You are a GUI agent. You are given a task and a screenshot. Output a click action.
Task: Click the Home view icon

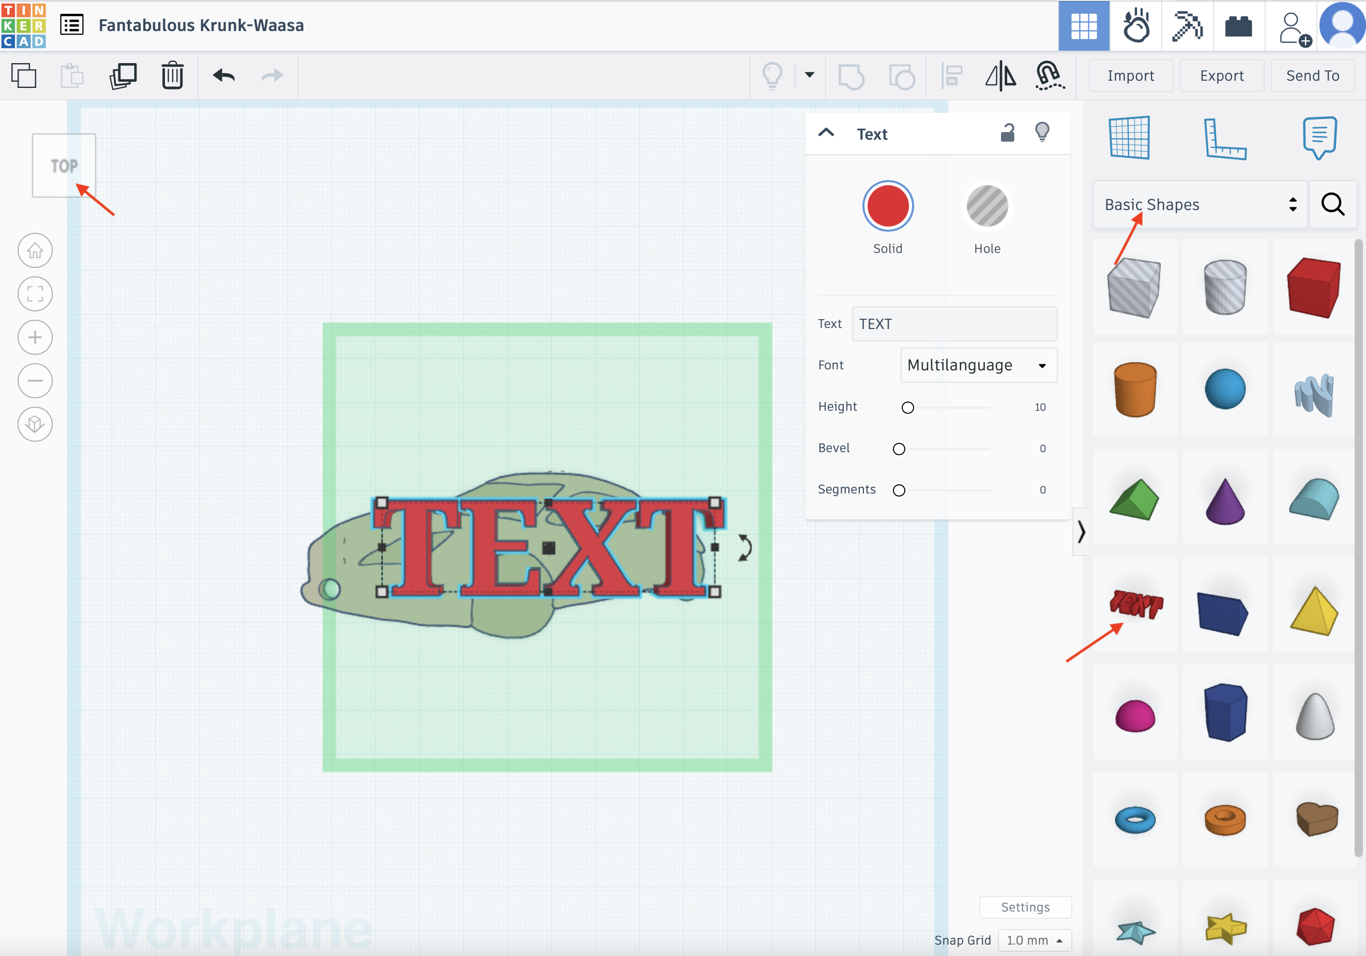(x=35, y=250)
